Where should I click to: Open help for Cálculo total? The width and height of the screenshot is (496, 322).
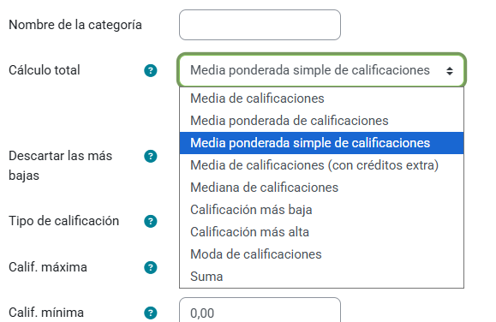(151, 70)
